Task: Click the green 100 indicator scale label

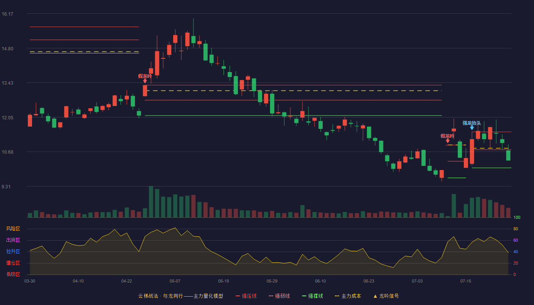Action: click(517, 218)
